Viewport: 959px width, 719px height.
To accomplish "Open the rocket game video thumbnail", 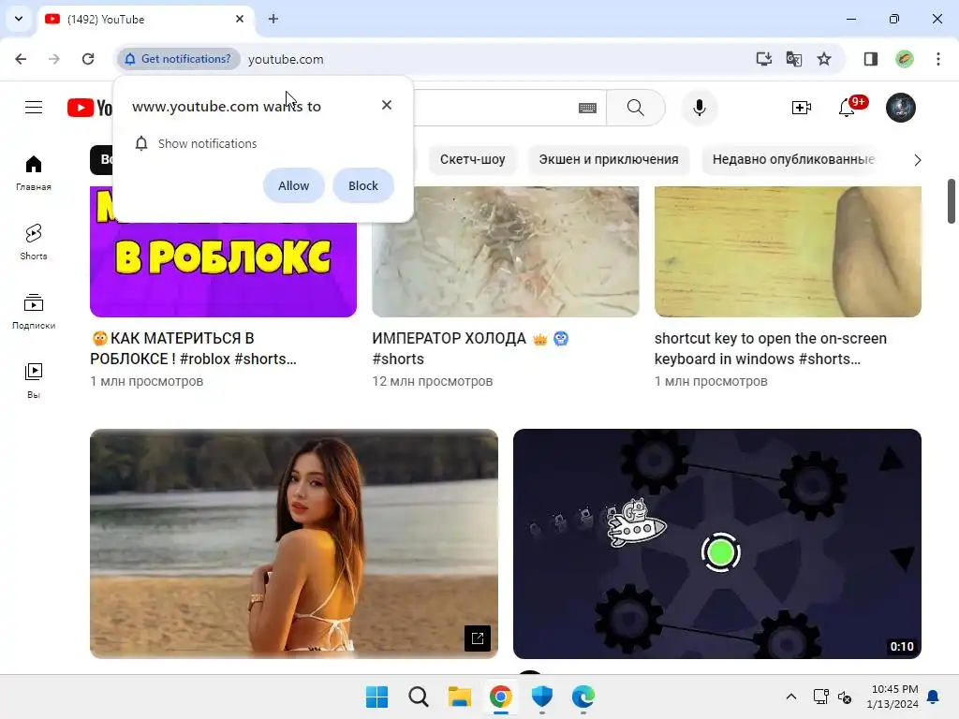I will click(716, 544).
